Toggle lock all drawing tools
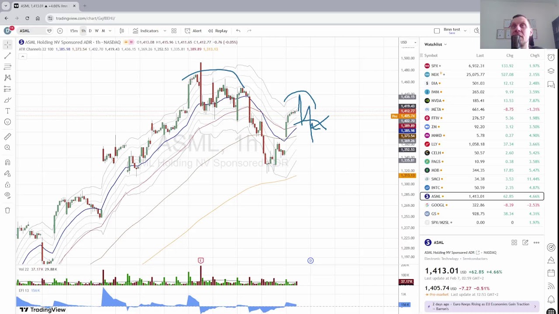This screenshot has width=559, height=314. (7, 184)
